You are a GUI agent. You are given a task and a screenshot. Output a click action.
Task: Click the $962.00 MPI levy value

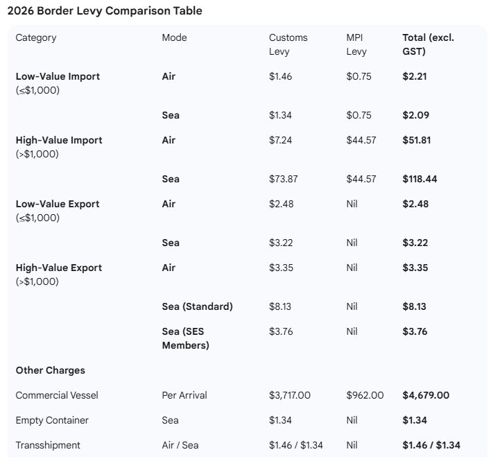(x=365, y=395)
